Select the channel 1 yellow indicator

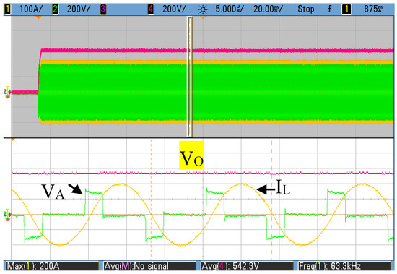[x=7, y=9]
